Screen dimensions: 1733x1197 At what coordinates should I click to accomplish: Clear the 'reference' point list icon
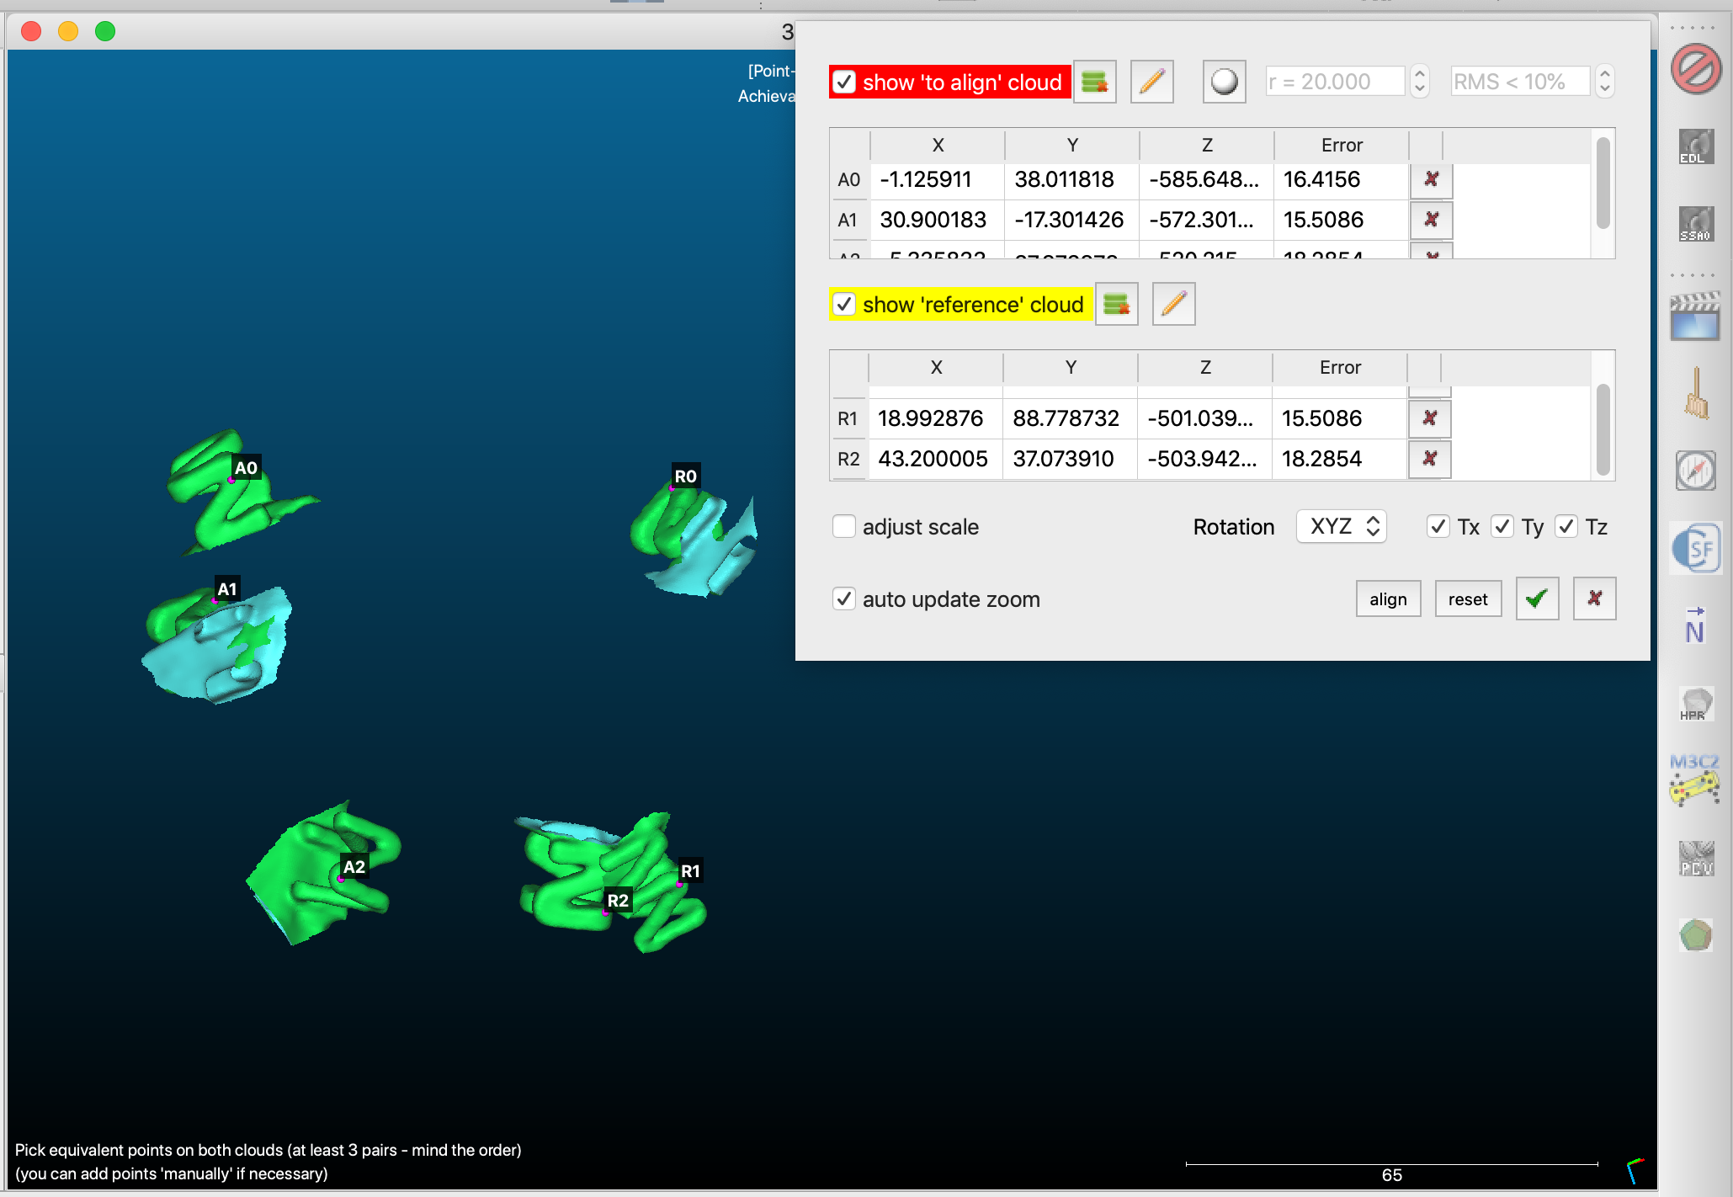pyautogui.click(x=1117, y=305)
